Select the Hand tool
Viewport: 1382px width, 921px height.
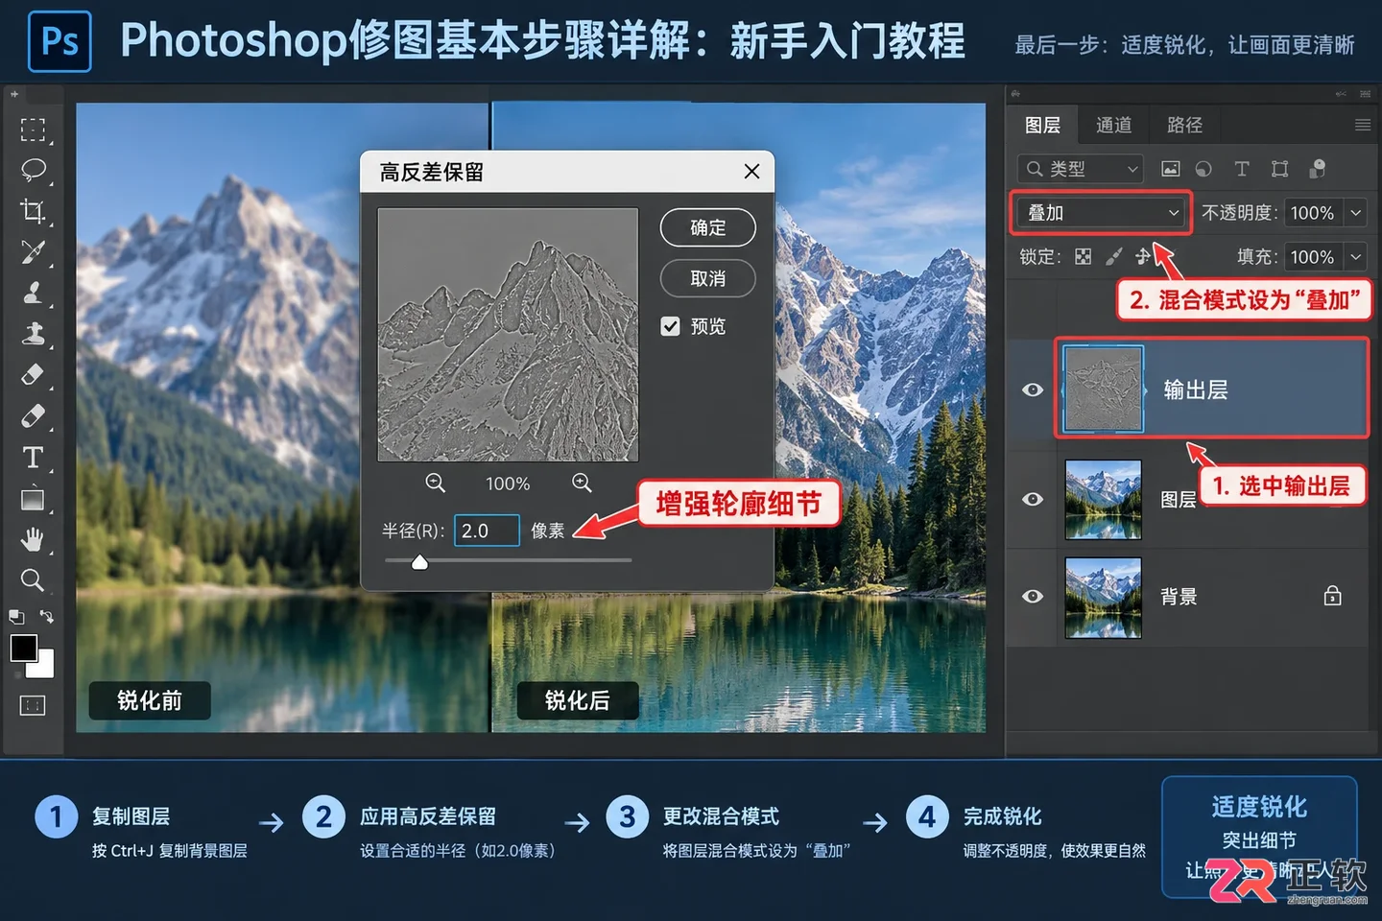coord(33,540)
